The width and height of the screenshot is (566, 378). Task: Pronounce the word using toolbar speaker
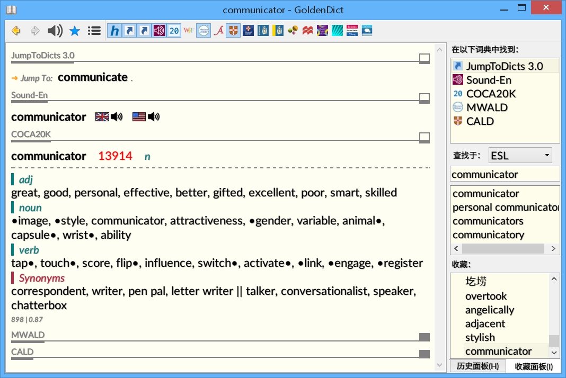coord(55,31)
